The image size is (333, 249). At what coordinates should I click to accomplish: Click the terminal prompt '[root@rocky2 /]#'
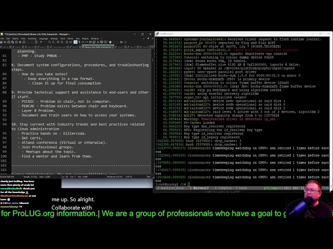(171, 185)
